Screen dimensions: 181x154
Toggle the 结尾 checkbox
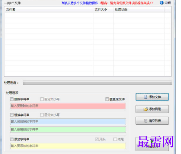(115, 139)
